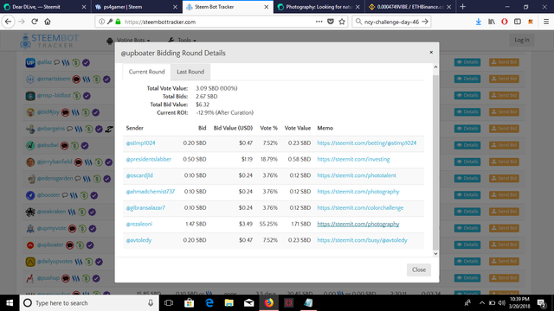Viewport: 554px width, 311px height.
Task: Switch to VIBE / ETH Binance tab
Action: [409, 7]
